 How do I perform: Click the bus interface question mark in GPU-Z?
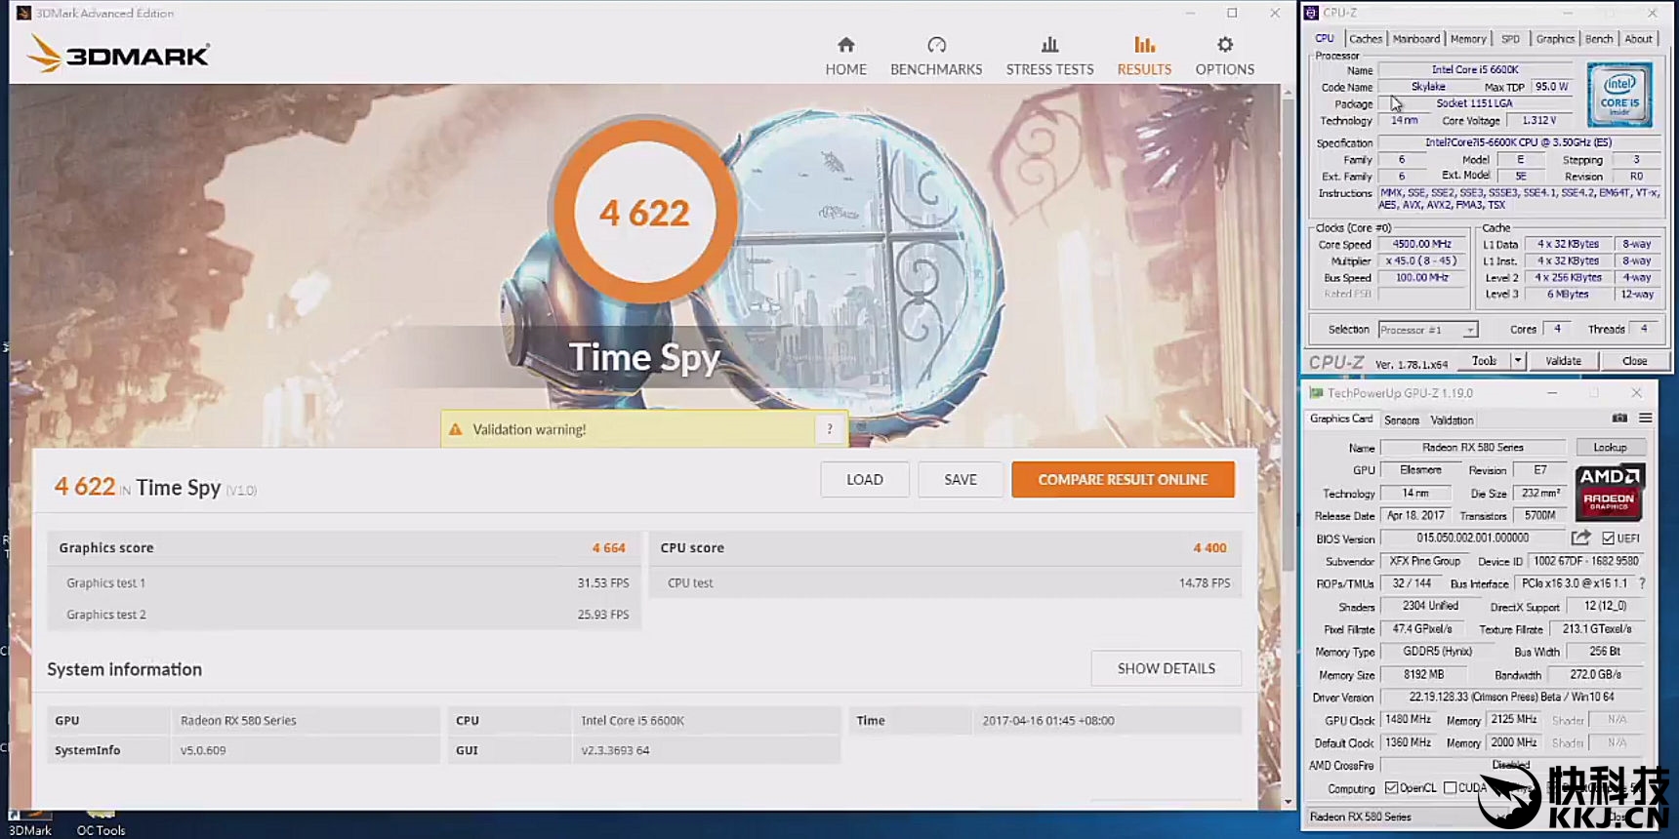[1642, 583]
